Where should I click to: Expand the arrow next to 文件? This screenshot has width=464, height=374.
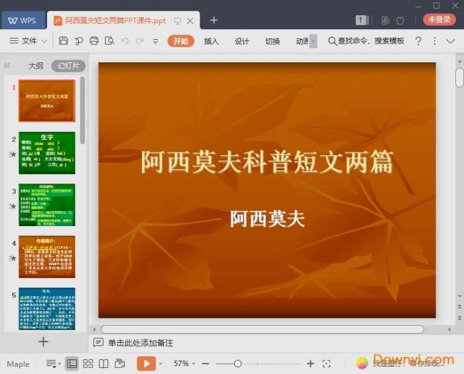[44, 41]
